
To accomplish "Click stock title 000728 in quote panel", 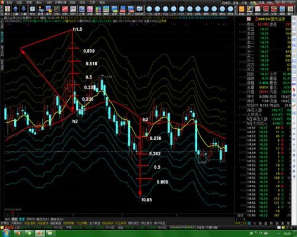I will click(272, 19).
